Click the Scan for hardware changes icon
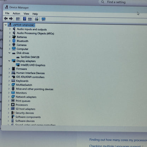The image size is (147, 147). click(x=43, y=19)
